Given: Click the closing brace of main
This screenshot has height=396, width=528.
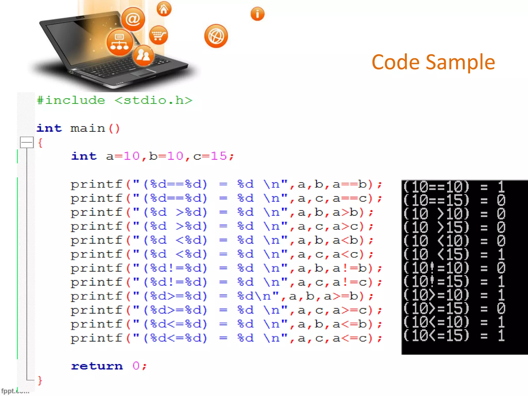Looking at the screenshot, I should point(40,380).
